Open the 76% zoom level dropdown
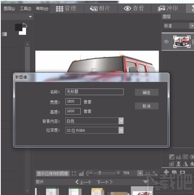 click(140, 173)
